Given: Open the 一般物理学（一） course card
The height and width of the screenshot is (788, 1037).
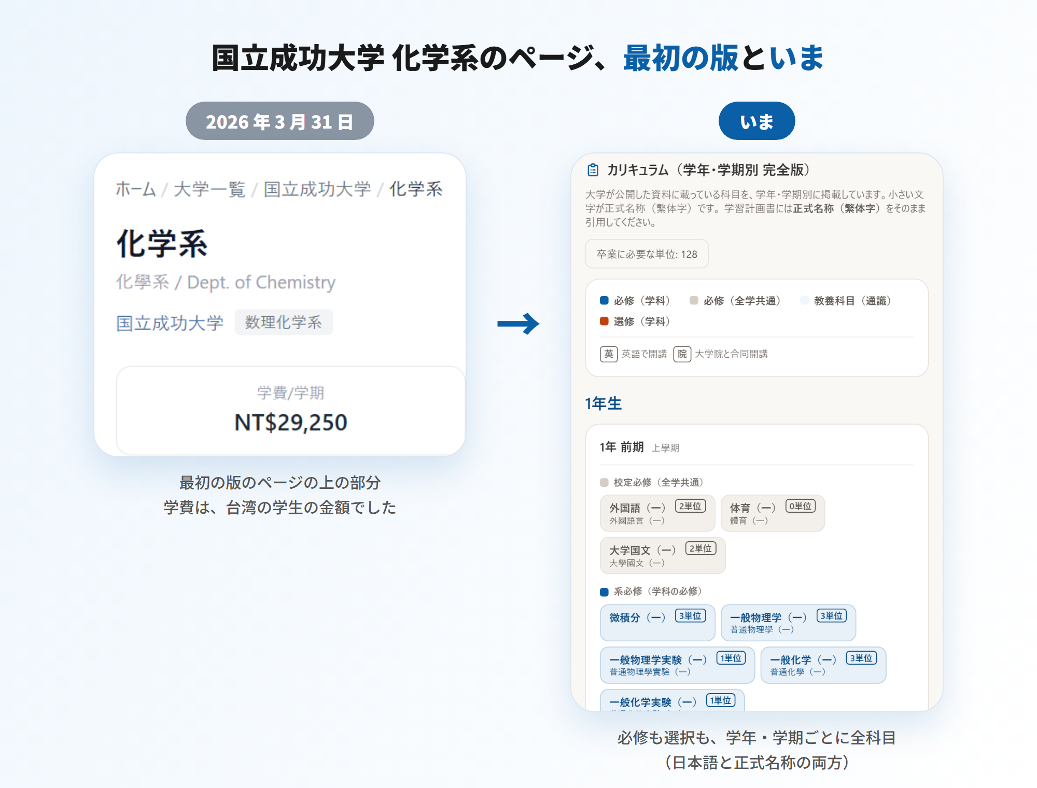Looking at the screenshot, I should click(788, 623).
